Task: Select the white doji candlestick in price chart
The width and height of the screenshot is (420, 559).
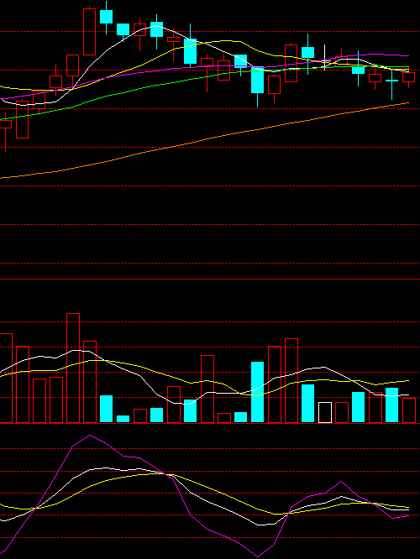Action: [x=325, y=57]
